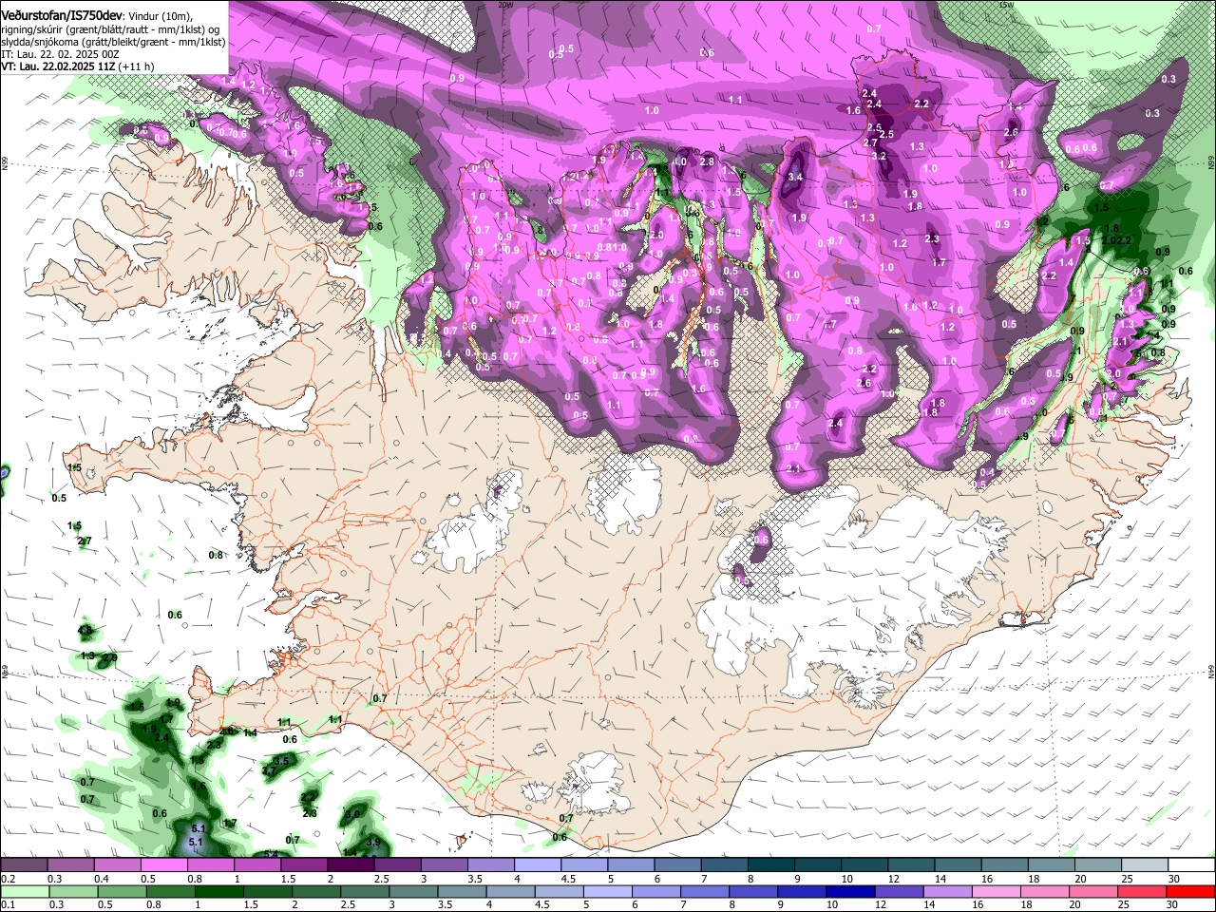Image resolution: width=1216 pixels, height=912 pixels.
Task: Click the 'IT: Lau. 22. 02. 2025 00Z' line
Action: [61, 54]
